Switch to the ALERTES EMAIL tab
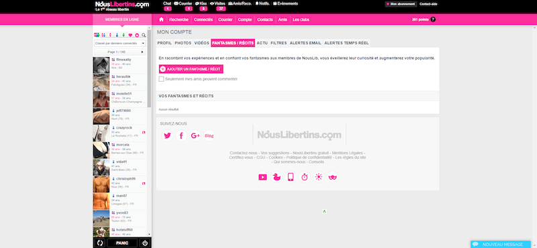The height and width of the screenshot is (248, 537). (305, 43)
